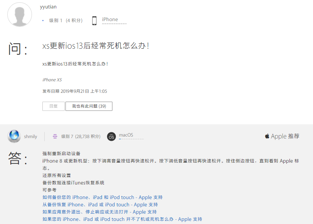Open link 如果应用意外退出、停止响应或无法打开
This screenshot has width=313, height=224.
point(99,212)
